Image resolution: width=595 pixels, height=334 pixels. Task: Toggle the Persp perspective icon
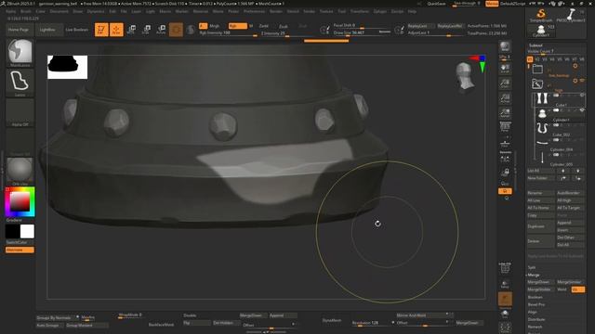pyautogui.click(x=505, y=127)
